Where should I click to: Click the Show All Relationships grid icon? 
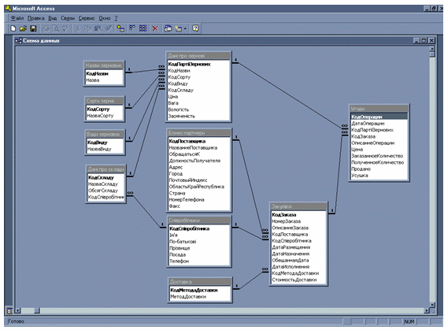click(143, 28)
